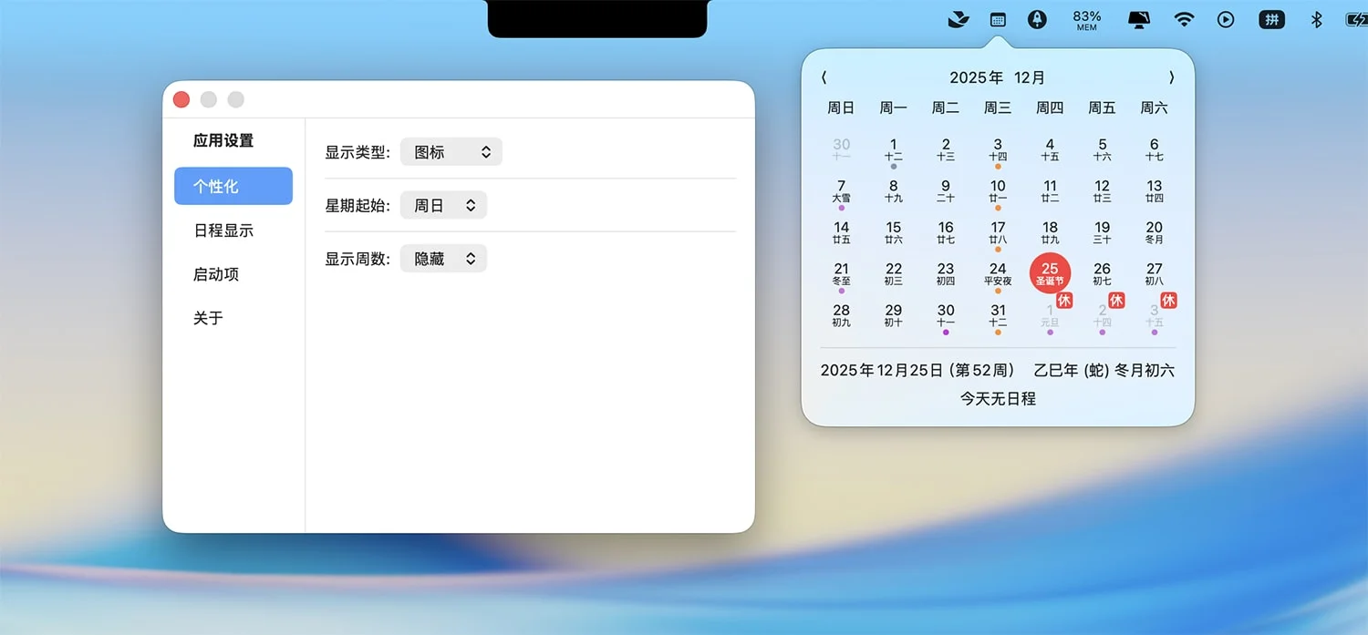Open the screen mirroring display icon

point(1139,18)
